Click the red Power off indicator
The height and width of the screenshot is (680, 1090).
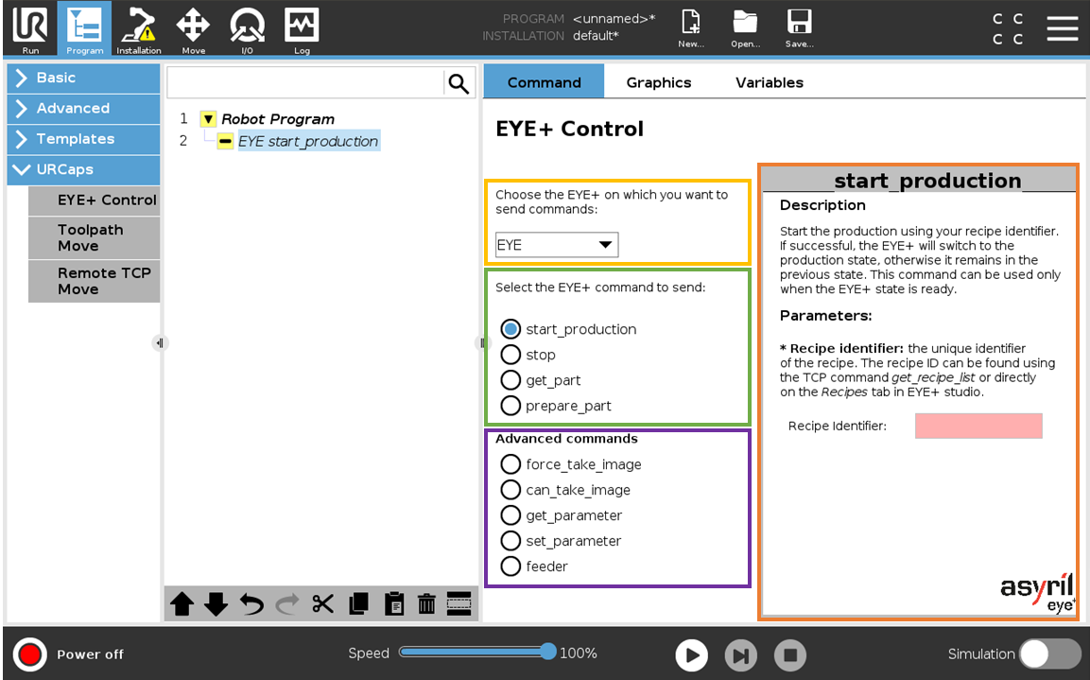[x=30, y=654]
